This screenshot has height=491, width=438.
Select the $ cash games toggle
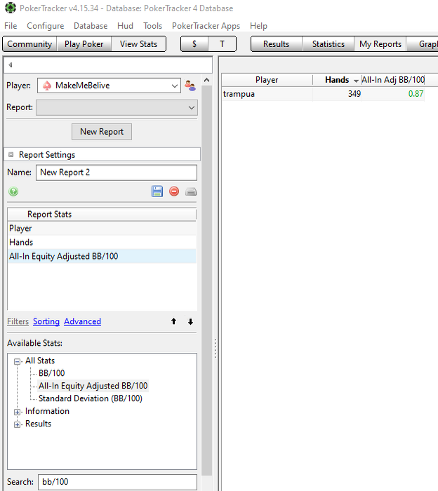tap(194, 43)
